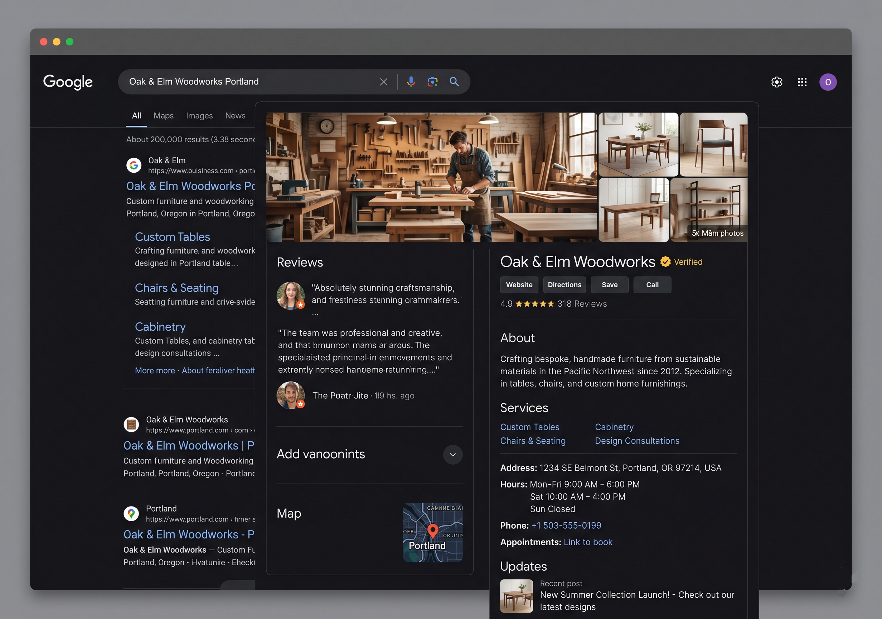Viewport: 882px width, 619px height.
Task: Click the Google G favicon on first result
Action: pyautogui.click(x=134, y=165)
